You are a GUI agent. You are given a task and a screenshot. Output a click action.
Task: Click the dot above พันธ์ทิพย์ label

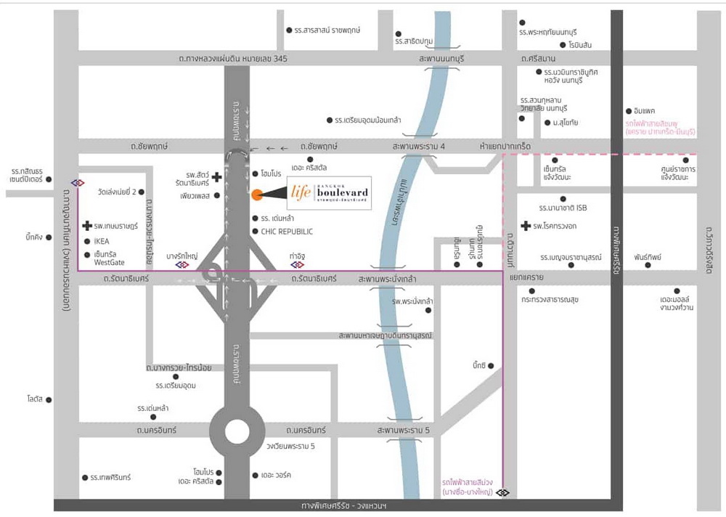click(648, 265)
